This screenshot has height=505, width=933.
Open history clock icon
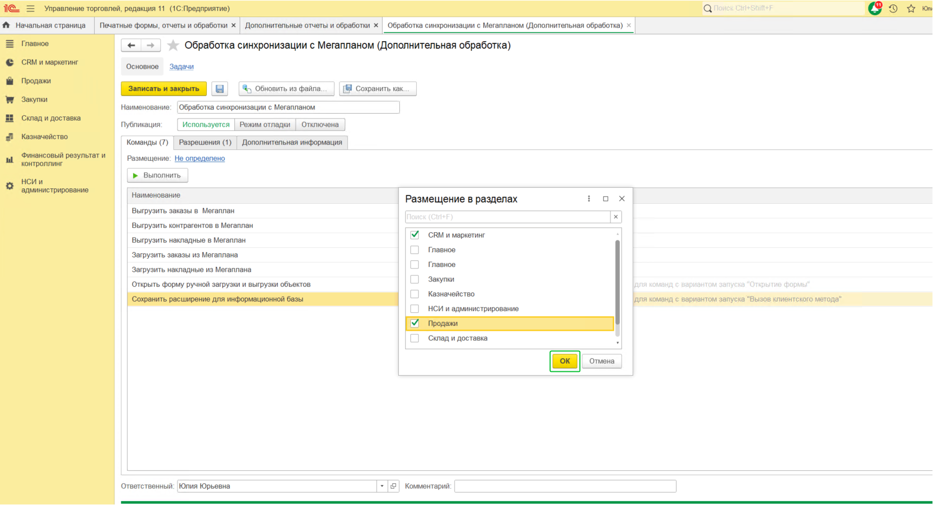[x=893, y=8]
